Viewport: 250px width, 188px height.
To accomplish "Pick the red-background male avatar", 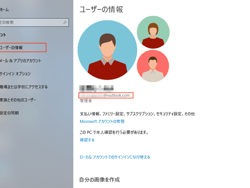I will [153, 66].
